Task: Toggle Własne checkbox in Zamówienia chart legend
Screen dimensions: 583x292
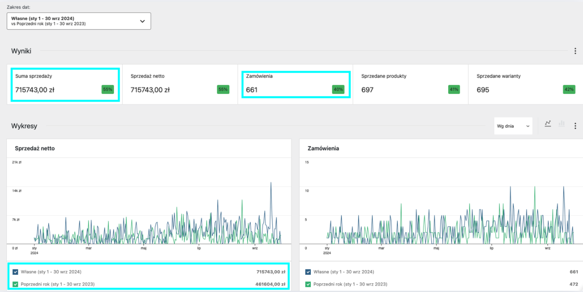Action: pyautogui.click(x=308, y=272)
